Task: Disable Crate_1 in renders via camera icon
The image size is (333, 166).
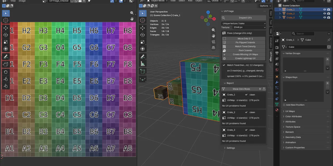Action: [x=329, y=10]
